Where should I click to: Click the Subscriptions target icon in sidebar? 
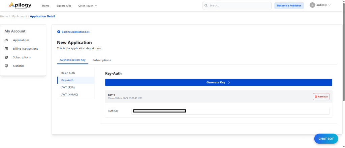click(6, 57)
